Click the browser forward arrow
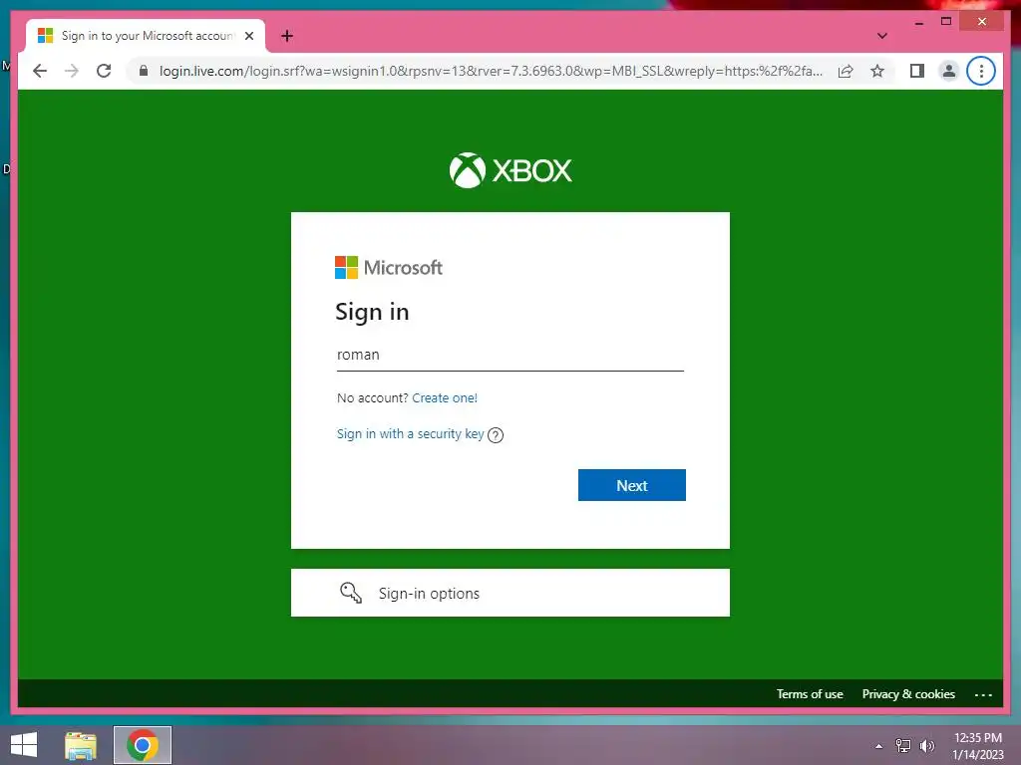Screen dimensions: 1021x765 pyautogui.click(x=72, y=71)
